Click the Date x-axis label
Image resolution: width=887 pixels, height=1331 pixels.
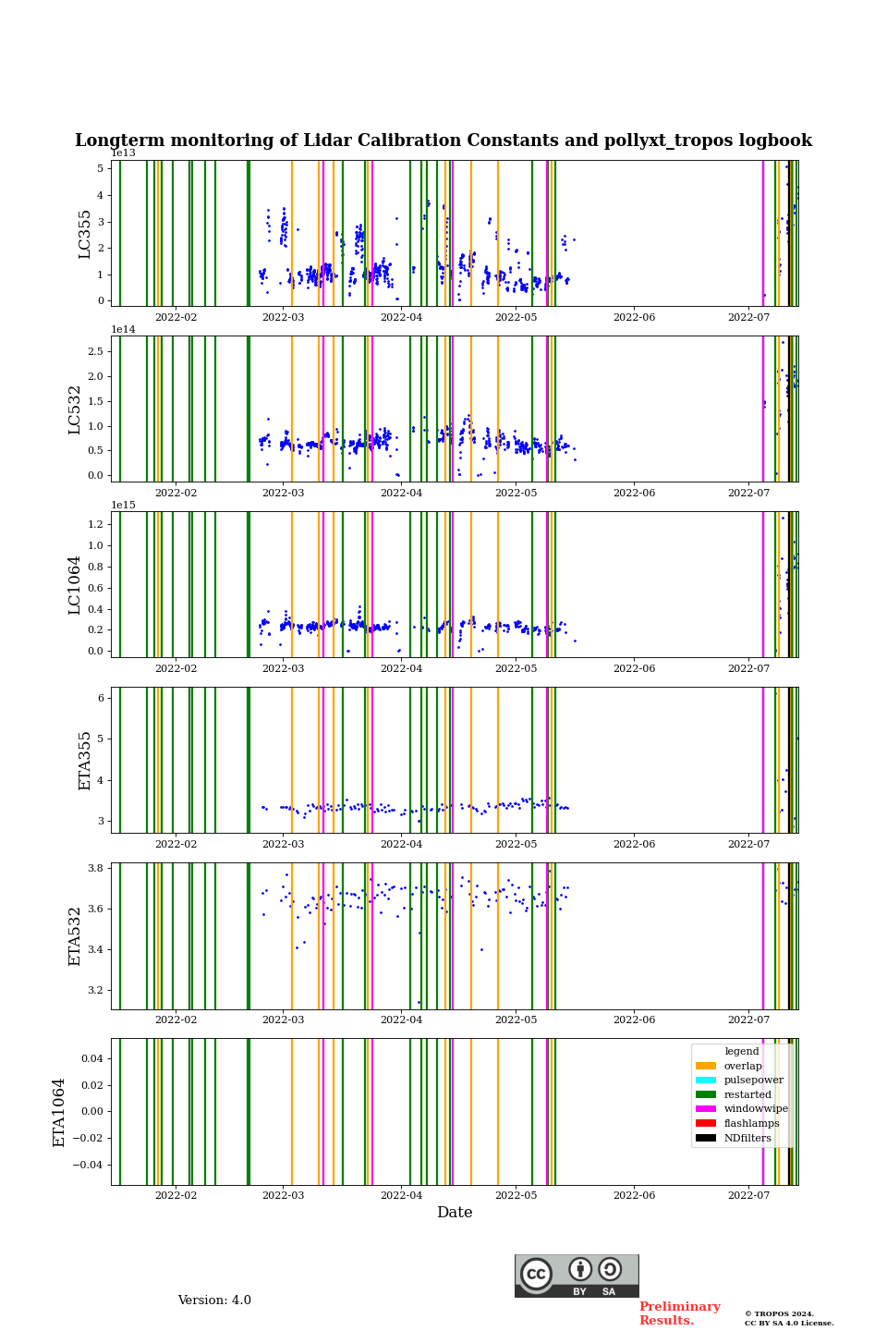coord(455,1213)
